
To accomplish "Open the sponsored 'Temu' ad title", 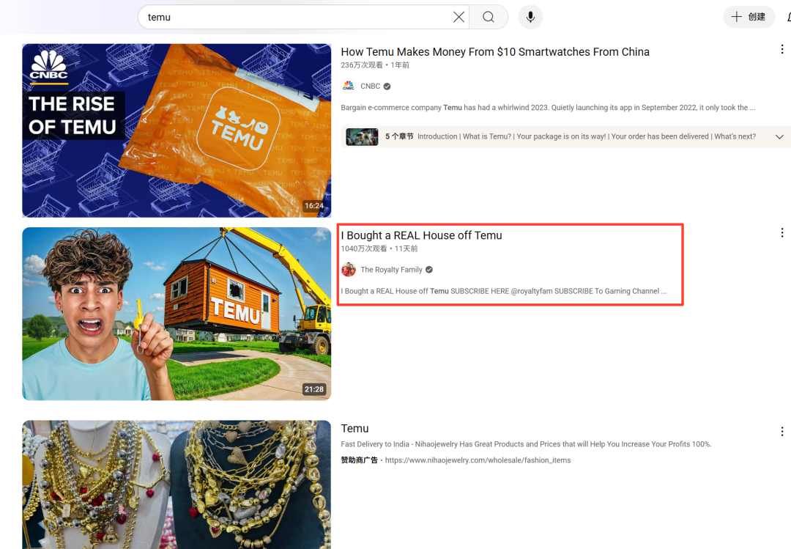I will [x=354, y=429].
